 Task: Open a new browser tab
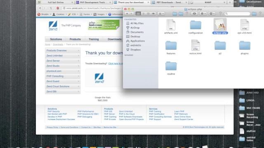pyautogui.click(x=230, y=2)
